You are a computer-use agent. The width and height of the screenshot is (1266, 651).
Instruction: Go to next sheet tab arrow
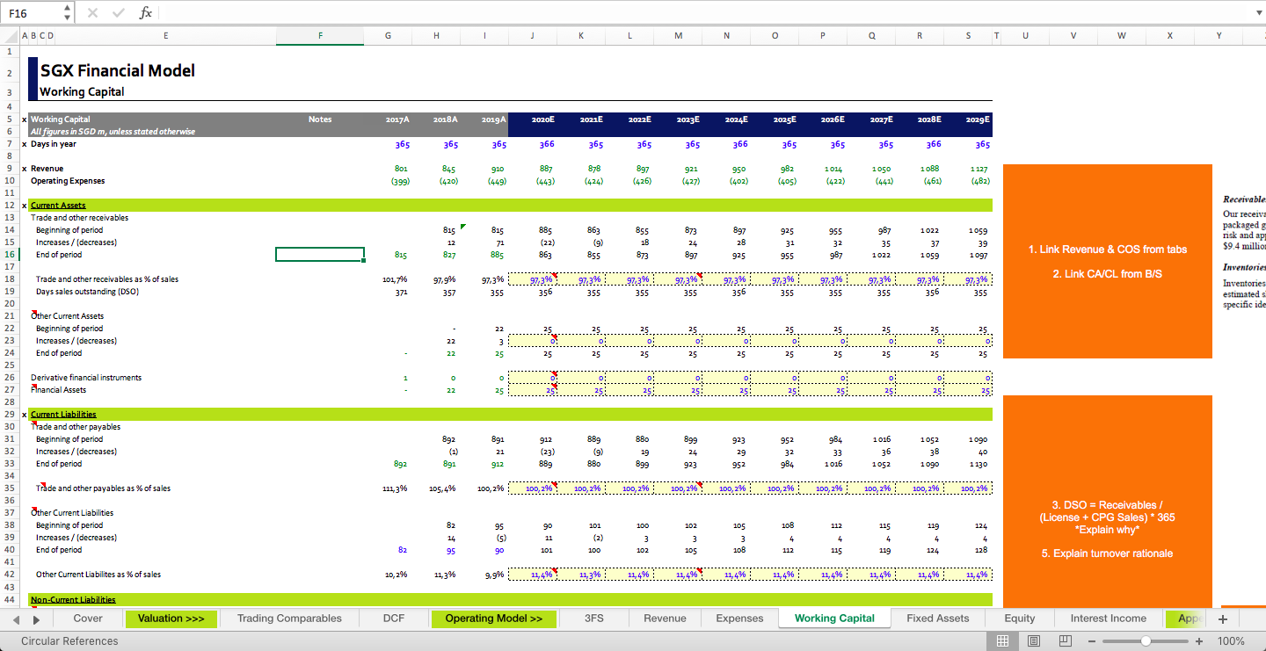pyautogui.click(x=37, y=619)
